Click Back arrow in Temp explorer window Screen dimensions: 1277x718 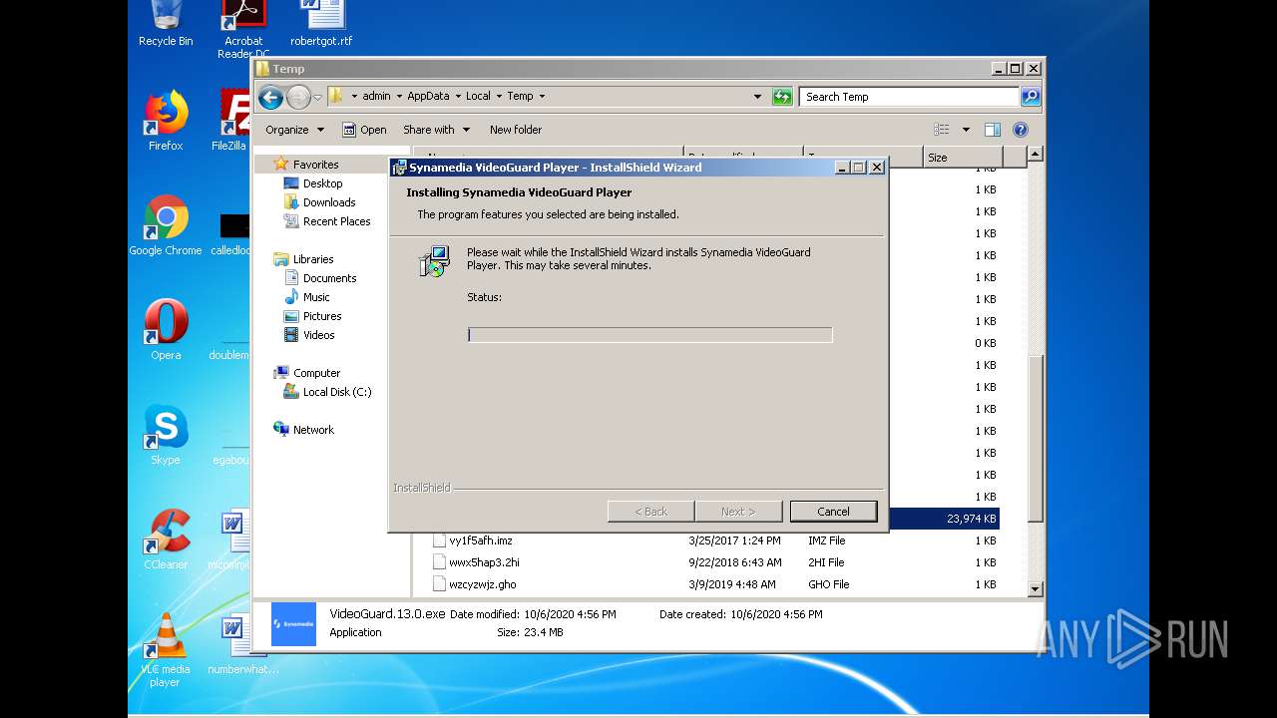[x=270, y=97]
